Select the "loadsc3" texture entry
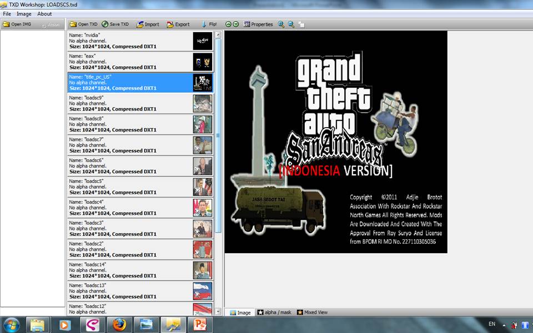The width and height of the screenshot is (533, 333). (140, 229)
